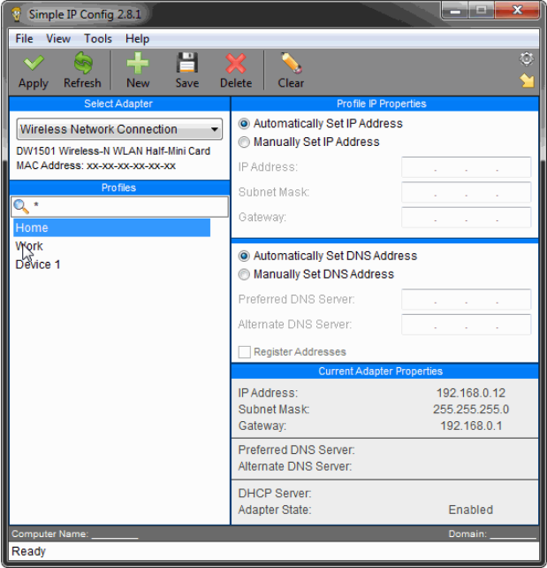The image size is (547, 568).
Task: Click the Computer Name label
Action: click(49, 533)
